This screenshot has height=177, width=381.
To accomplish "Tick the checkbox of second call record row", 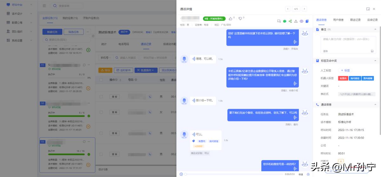I will tap(101, 112).
